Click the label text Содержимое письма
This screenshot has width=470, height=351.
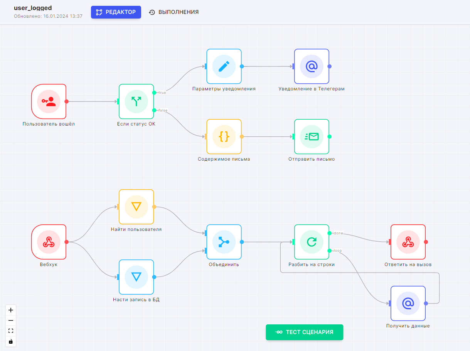click(224, 159)
